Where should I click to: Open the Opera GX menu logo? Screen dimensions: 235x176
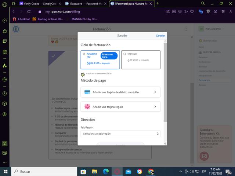tap(5, 5)
